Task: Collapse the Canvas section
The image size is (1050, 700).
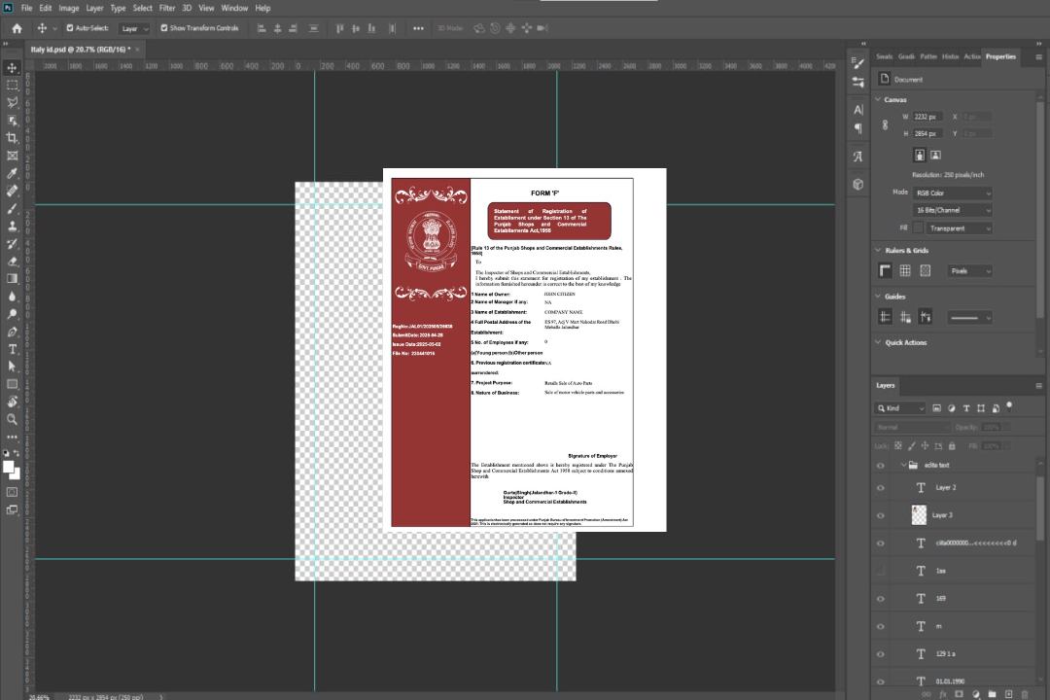Action: [x=878, y=99]
